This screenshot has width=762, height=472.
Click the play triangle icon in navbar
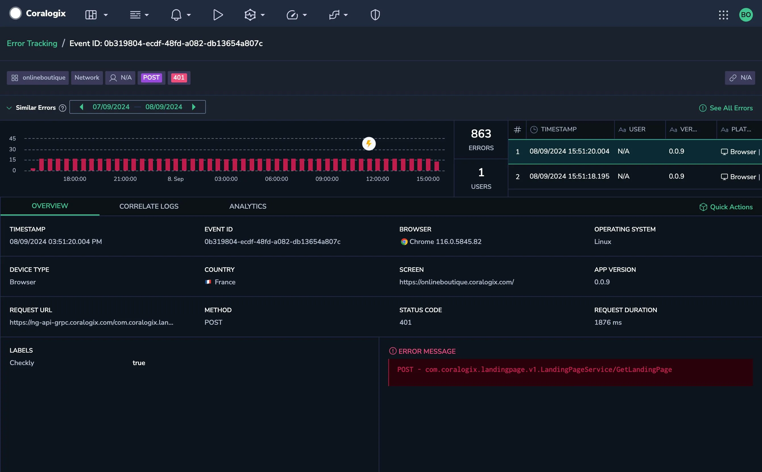point(218,15)
